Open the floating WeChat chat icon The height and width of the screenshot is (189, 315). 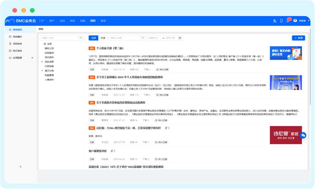coord(303,135)
